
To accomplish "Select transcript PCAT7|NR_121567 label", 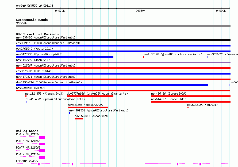I will point(28,141).
